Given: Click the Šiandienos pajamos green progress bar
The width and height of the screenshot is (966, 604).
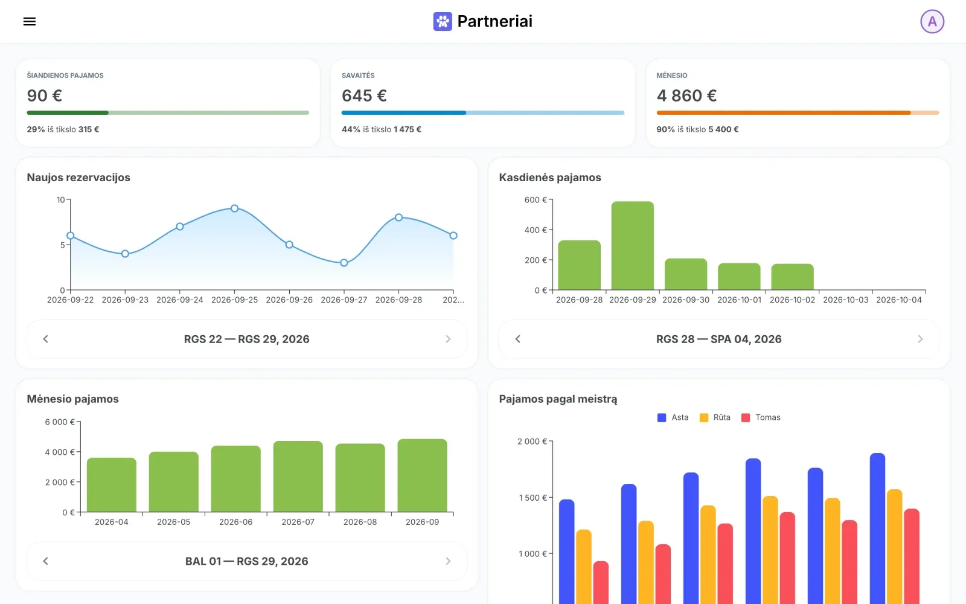Looking at the screenshot, I should click(168, 112).
